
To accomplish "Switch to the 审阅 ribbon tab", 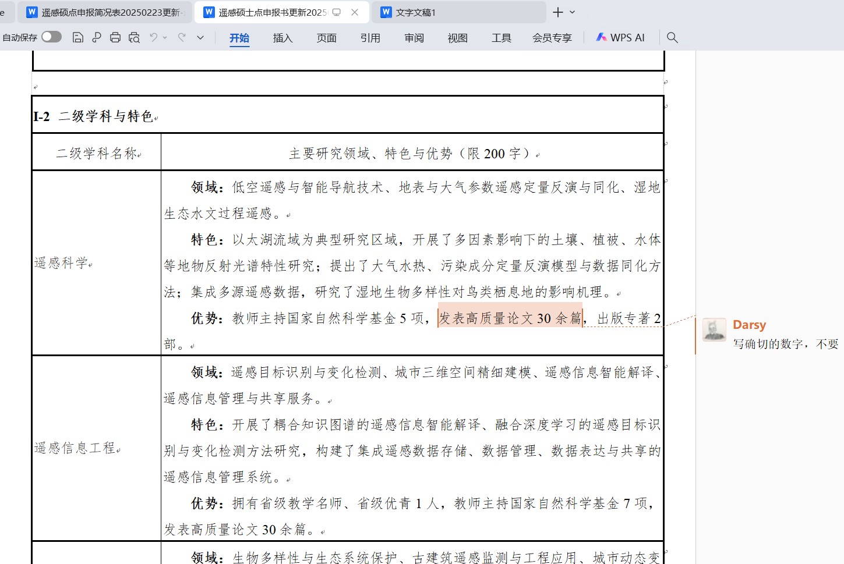I will [x=414, y=38].
